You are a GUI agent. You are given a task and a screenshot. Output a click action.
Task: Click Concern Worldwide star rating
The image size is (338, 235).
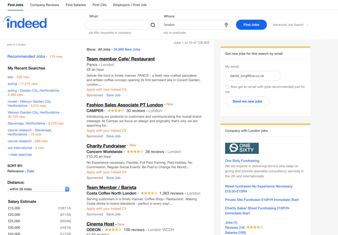coord(135,152)
